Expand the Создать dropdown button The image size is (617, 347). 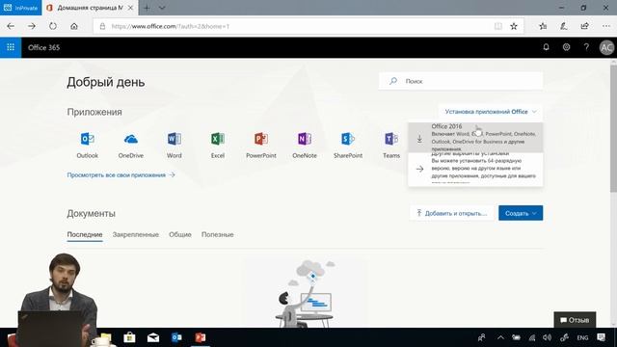pyautogui.click(x=521, y=213)
